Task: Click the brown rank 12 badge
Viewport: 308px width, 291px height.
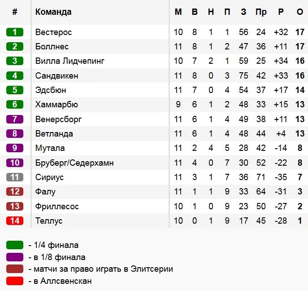Action: pyautogui.click(x=15, y=192)
